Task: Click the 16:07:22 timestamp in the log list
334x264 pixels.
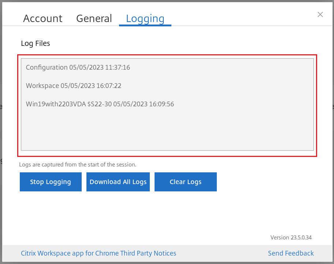Action: [109, 86]
